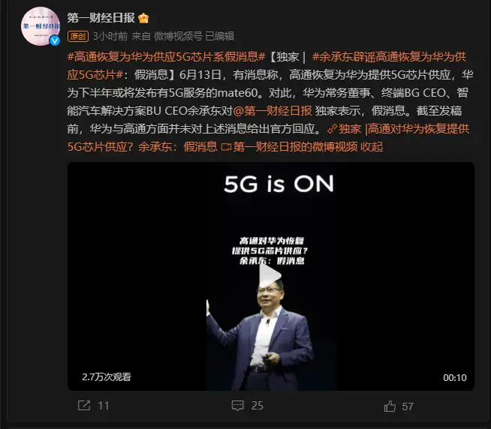Play the video with center play button
Screen dimensions: 491x429
(270, 276)
